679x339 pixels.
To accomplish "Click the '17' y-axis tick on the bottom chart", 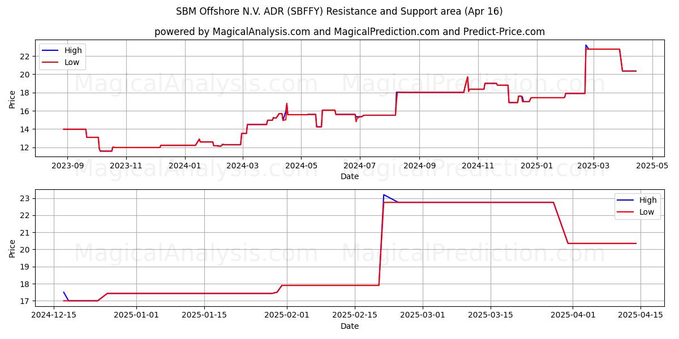I will pos(26,301).
